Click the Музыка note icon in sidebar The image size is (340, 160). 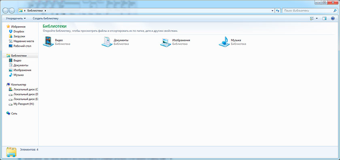[x=11, y=75]
